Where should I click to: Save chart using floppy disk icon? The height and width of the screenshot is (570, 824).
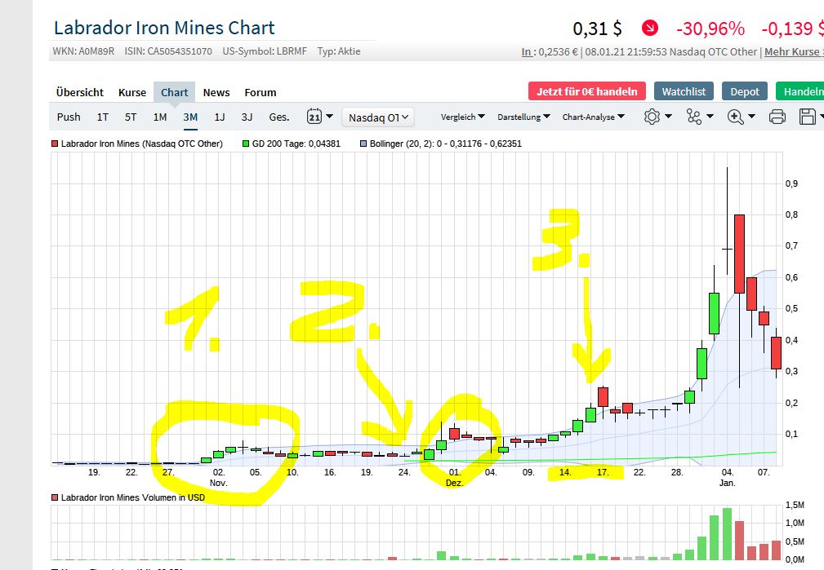[808, 117]
